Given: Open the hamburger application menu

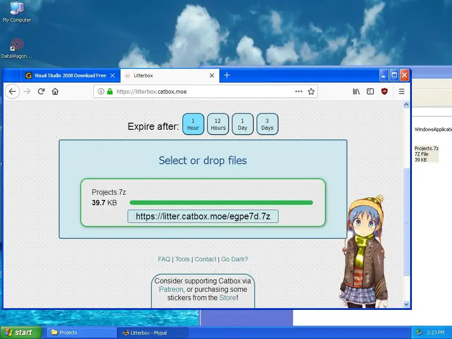Looking at the screenshot, I should 402,91.
